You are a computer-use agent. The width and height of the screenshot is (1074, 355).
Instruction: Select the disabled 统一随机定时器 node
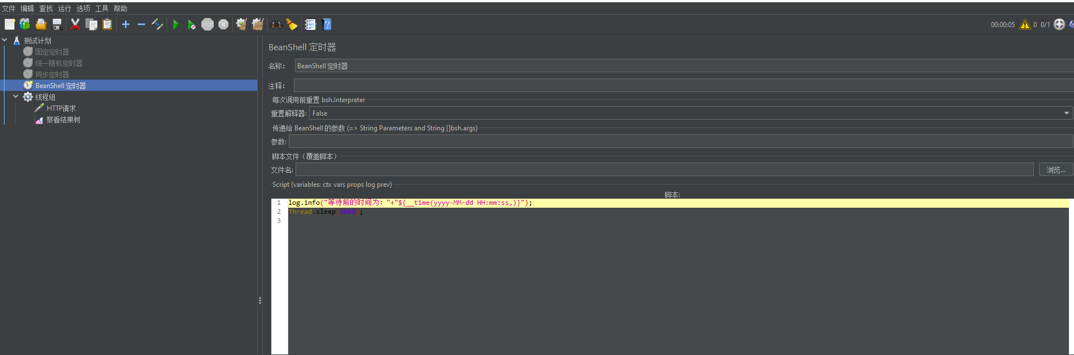(x=59, y=63)
